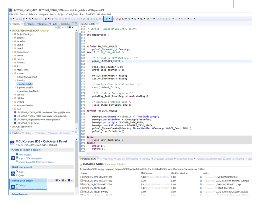
Task: Click the green Run button in toolbar
Action: (136, 19)
